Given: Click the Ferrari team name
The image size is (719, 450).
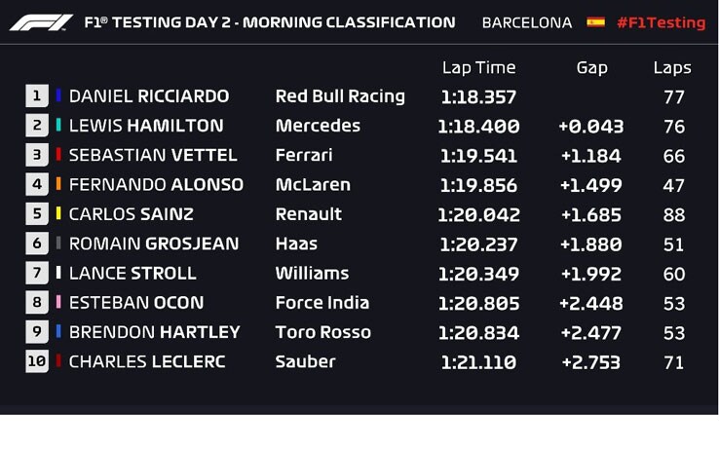Looking at the screenshot, I should pos(304,155).
